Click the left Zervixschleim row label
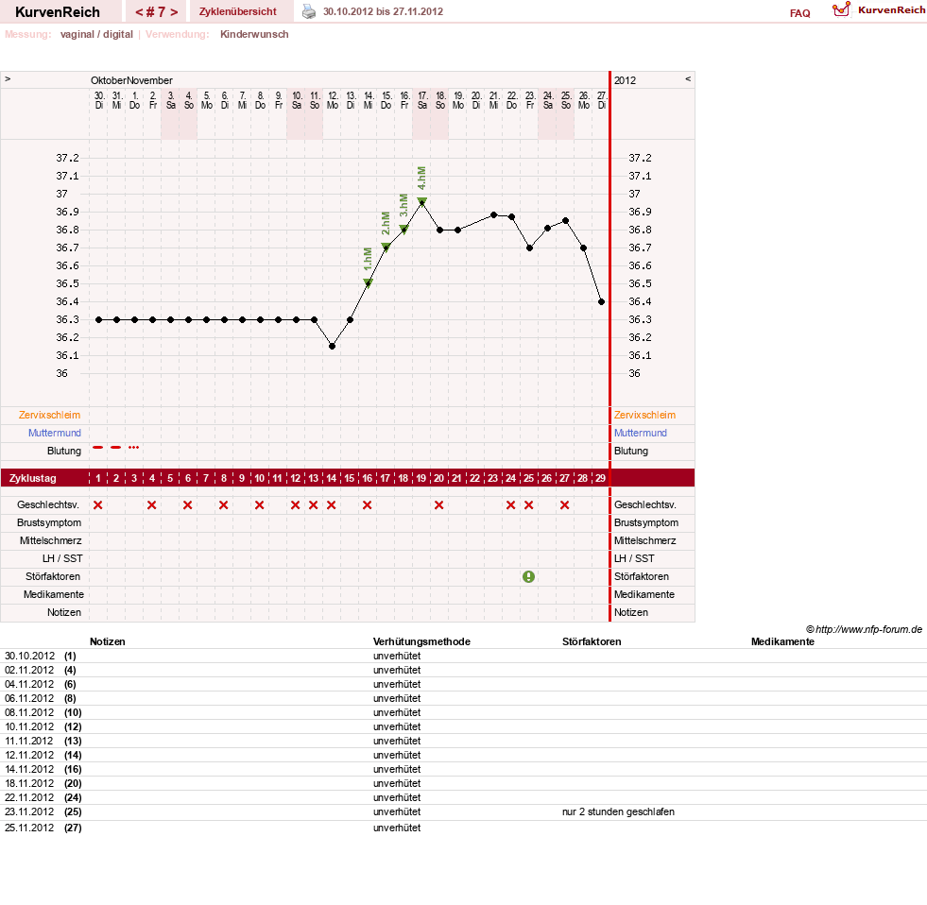Screen dimensions: 927x905 tap(49, 415)
